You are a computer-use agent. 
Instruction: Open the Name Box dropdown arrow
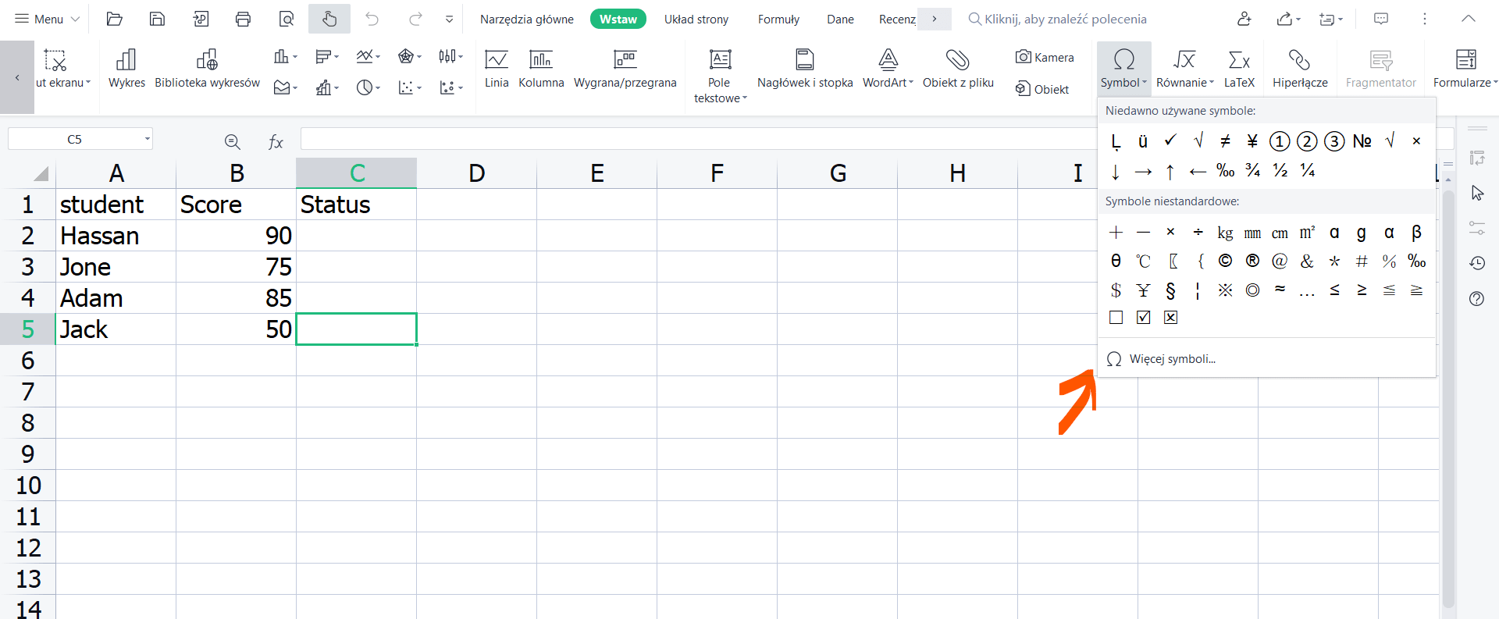pos(147,139)
